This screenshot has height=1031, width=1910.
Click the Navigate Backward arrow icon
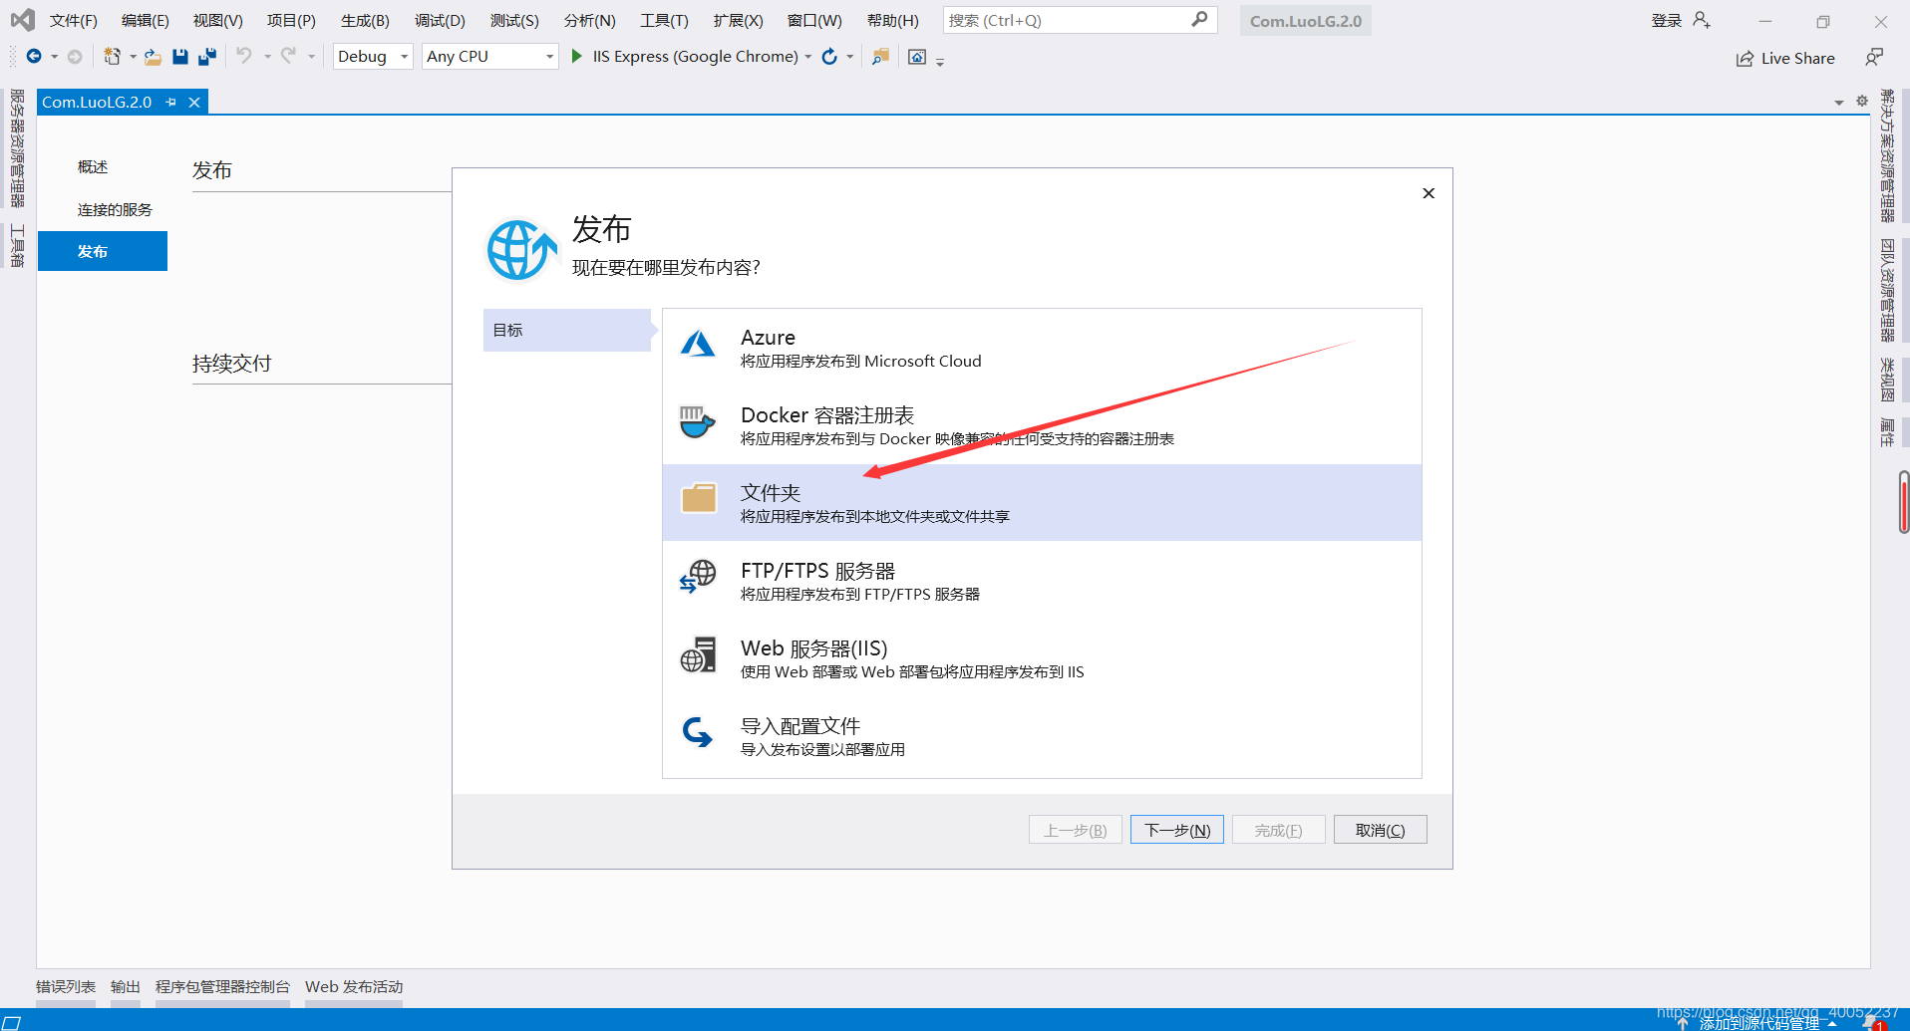tap(34, 57)
